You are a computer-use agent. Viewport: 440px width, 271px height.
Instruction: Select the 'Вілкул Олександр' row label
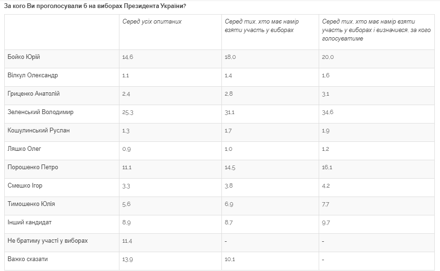coord(33,75)
